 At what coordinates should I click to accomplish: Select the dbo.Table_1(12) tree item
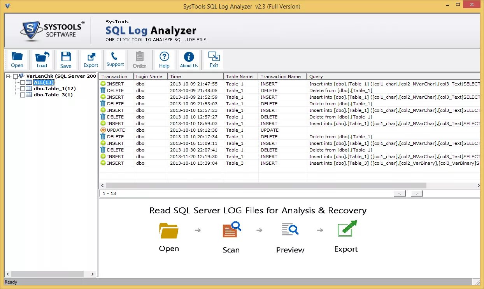click(54, 89)
